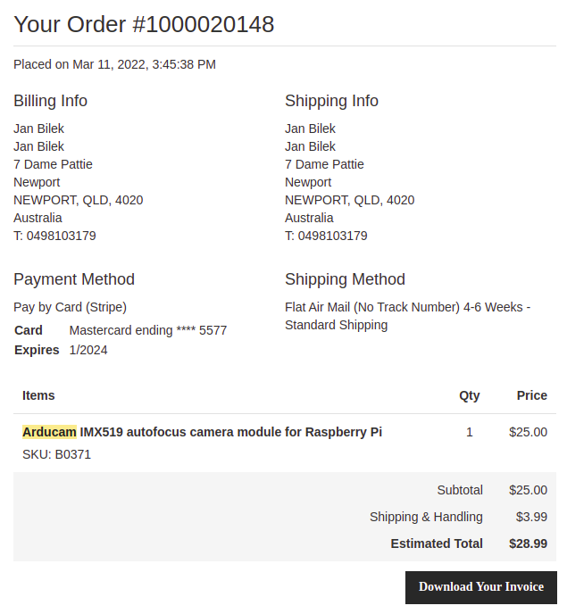Click the billing phone number 0498103179

click(x=61, y=236)
